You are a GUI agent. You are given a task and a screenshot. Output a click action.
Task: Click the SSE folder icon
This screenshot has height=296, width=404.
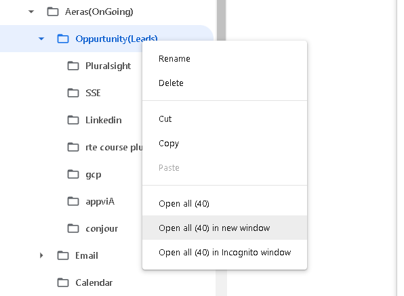tap(73, 93)
